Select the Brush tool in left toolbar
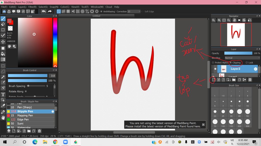 pyautogui.click(x=3, y=19)
